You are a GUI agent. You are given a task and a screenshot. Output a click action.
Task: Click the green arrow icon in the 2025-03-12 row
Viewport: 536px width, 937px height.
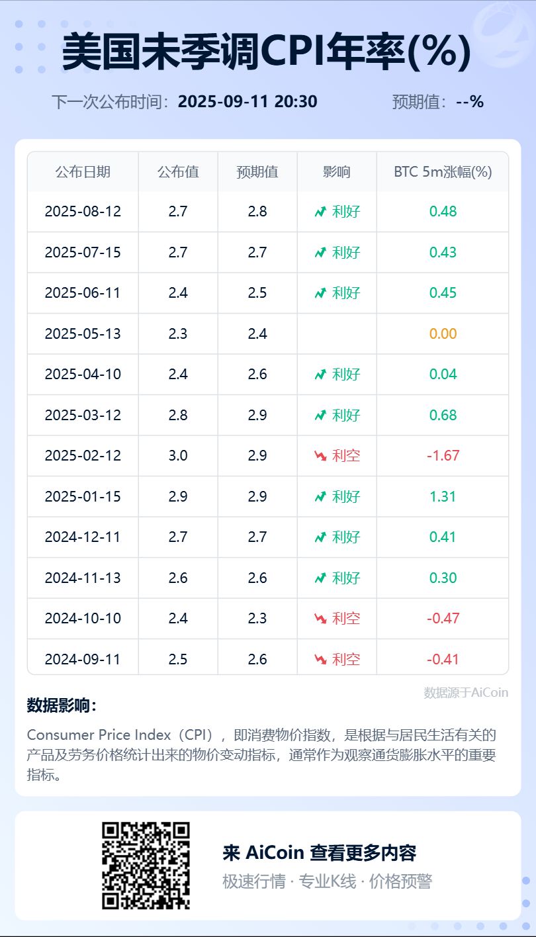coord(320,416)
